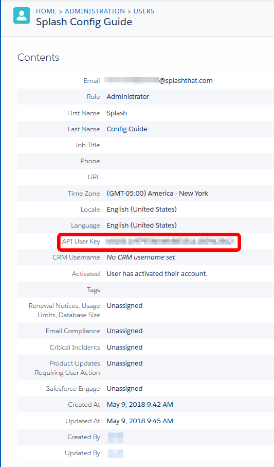Image resolution: width=274 pixels, height=467 pixels.
Task: Click 'User has activated their account.'
Action: (157, 274)
